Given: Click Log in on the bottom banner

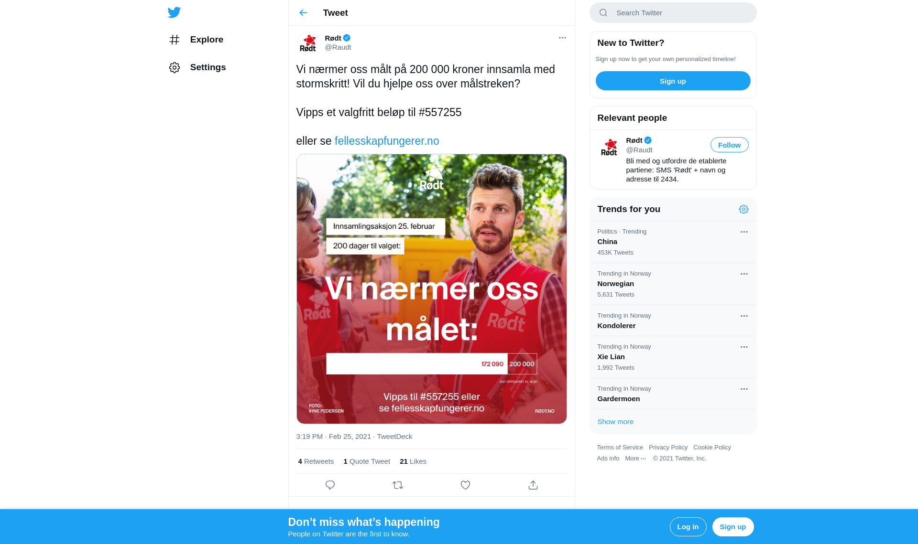Looking at the screenshot, I should click(x=688, y=527).
